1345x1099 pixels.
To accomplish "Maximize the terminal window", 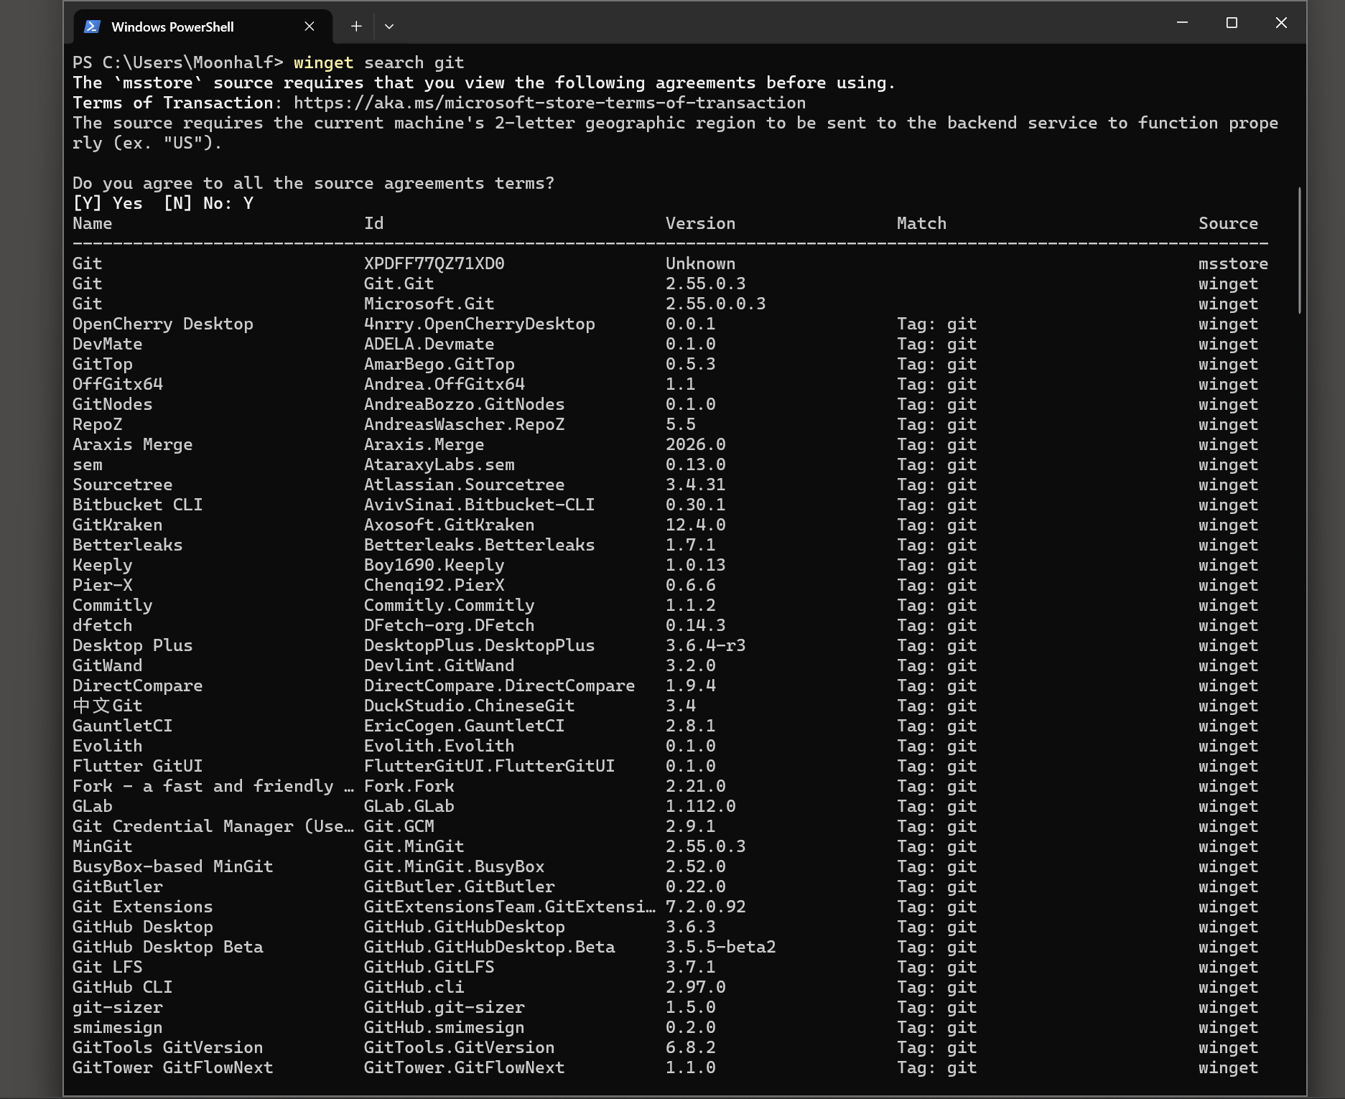I will pyautogui.click(x=1232, y=23).
